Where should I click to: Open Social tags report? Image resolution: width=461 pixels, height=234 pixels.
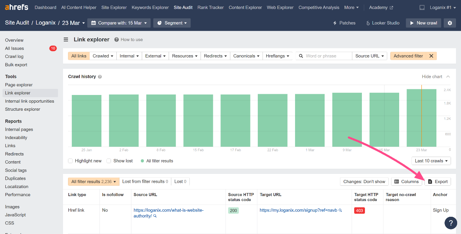coord(16,170)
